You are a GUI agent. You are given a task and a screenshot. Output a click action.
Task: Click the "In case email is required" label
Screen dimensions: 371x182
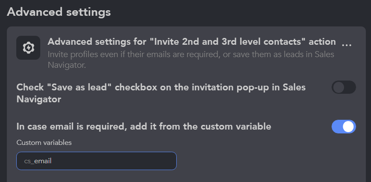point(144,127)
